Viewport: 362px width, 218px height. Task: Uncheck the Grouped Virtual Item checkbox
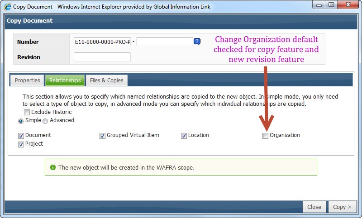pos(102,136)
